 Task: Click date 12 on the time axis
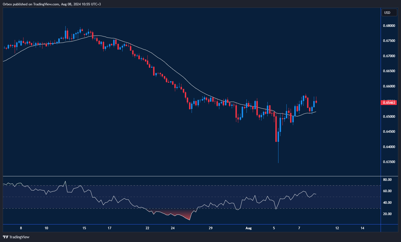pyautogui.click(x=337, y=228)
